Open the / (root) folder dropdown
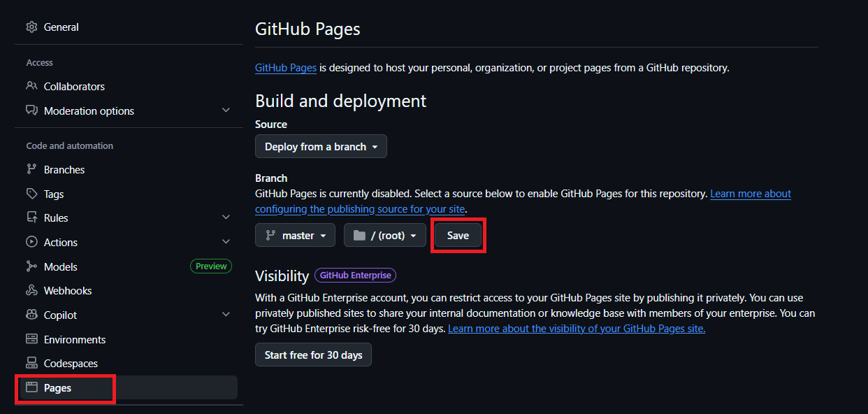868x414 pixels. 384,236
